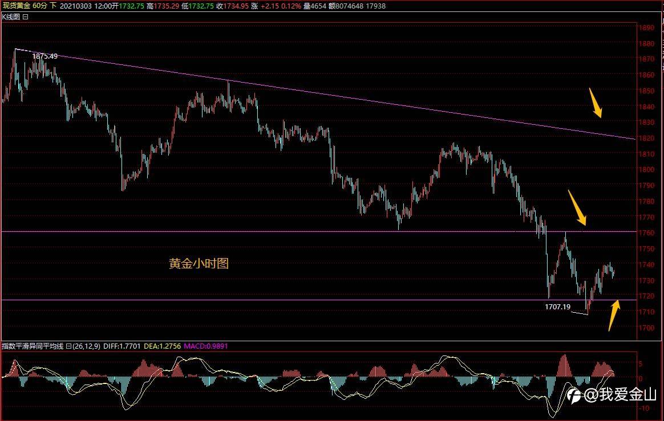Click the high price 高1735.29

(x=163, y=6)
